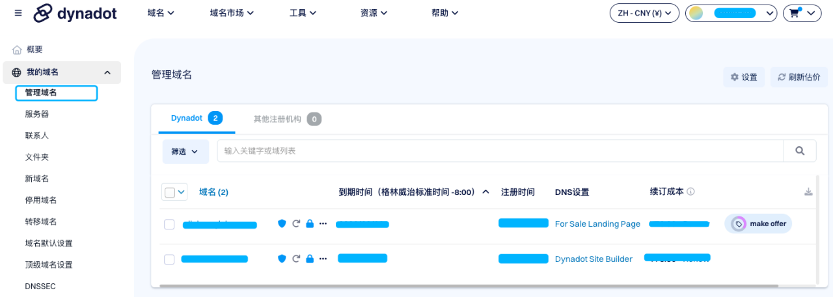Expand the cart dropdown chevron

point(811,13)
